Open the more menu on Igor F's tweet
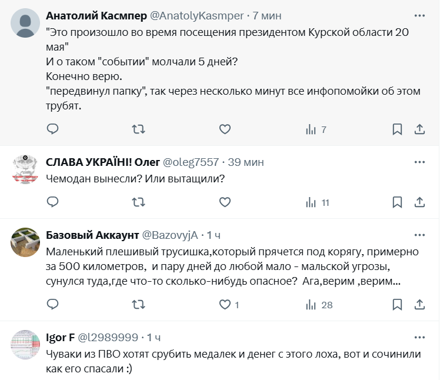440x380 pixels. pyautogui.click(x=419, y=338)
